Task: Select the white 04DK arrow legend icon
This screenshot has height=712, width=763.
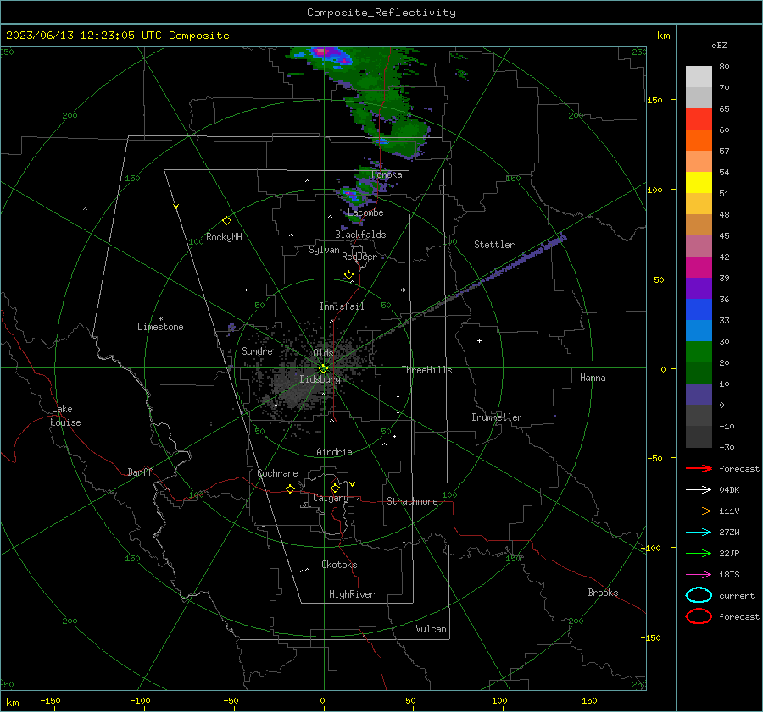Action: coord(699,490)
